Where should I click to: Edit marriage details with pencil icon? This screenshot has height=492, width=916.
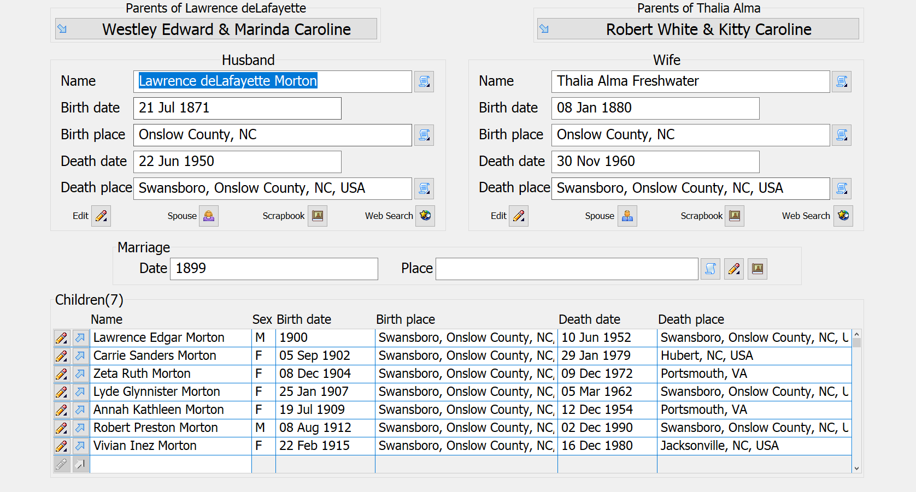pos(734,269)
